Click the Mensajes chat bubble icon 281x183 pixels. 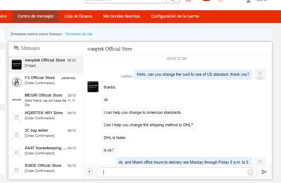(x=16, y=48)
